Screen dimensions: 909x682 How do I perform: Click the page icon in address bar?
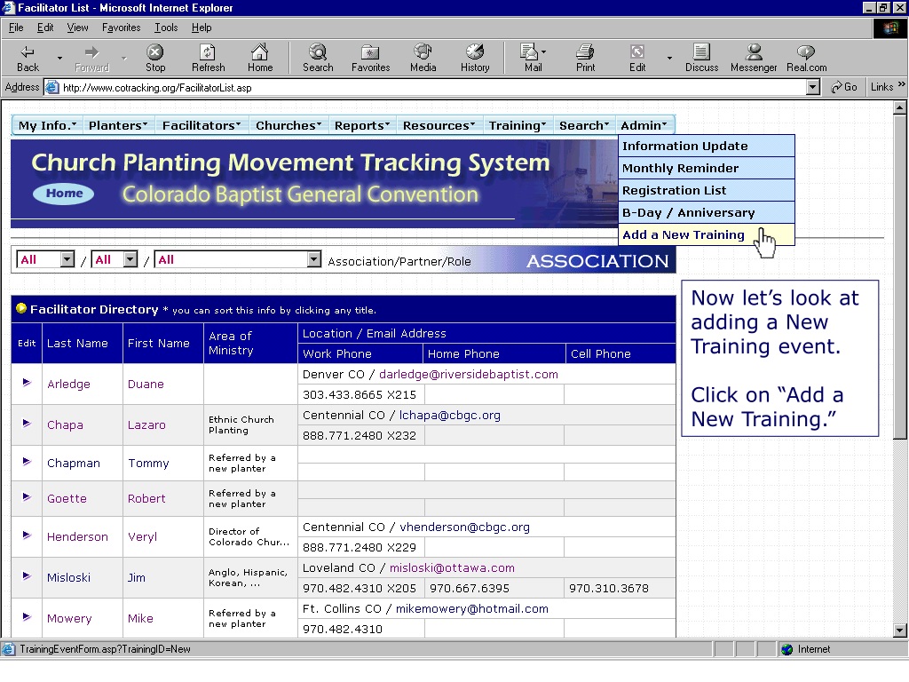tap(52, 88)
